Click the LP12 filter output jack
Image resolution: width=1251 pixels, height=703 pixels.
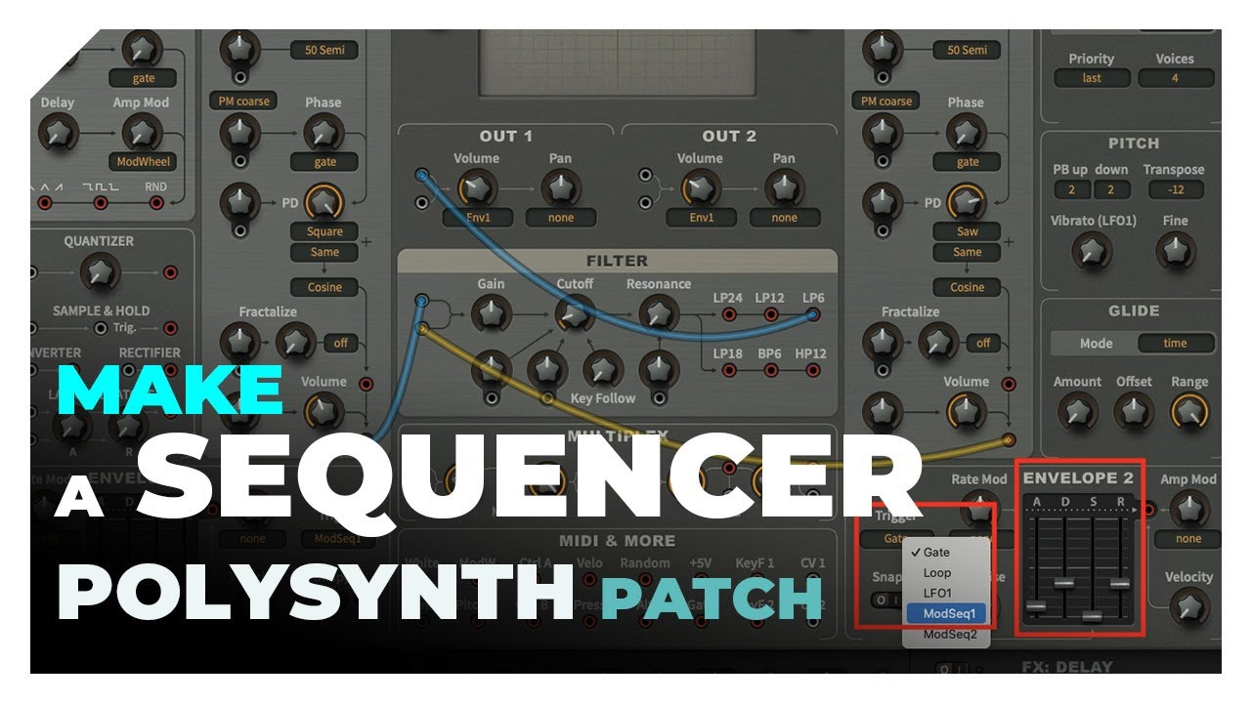point(770,314)
